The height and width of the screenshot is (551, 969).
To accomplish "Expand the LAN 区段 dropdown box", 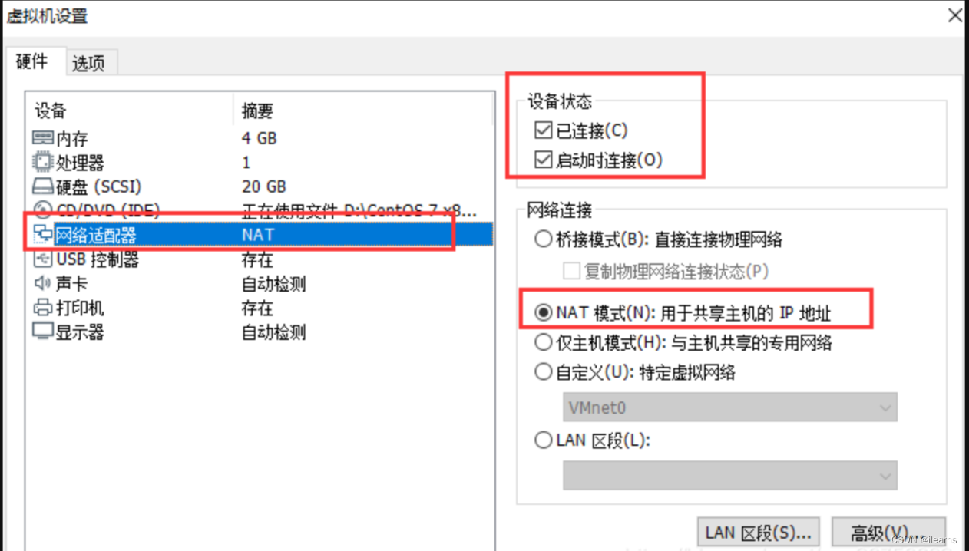I will pos(730,476).
